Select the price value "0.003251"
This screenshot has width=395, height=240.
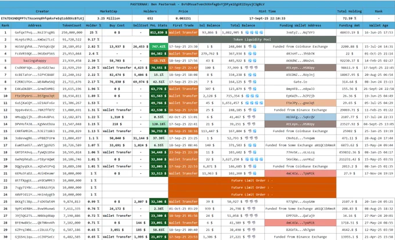tap(183, 19)
